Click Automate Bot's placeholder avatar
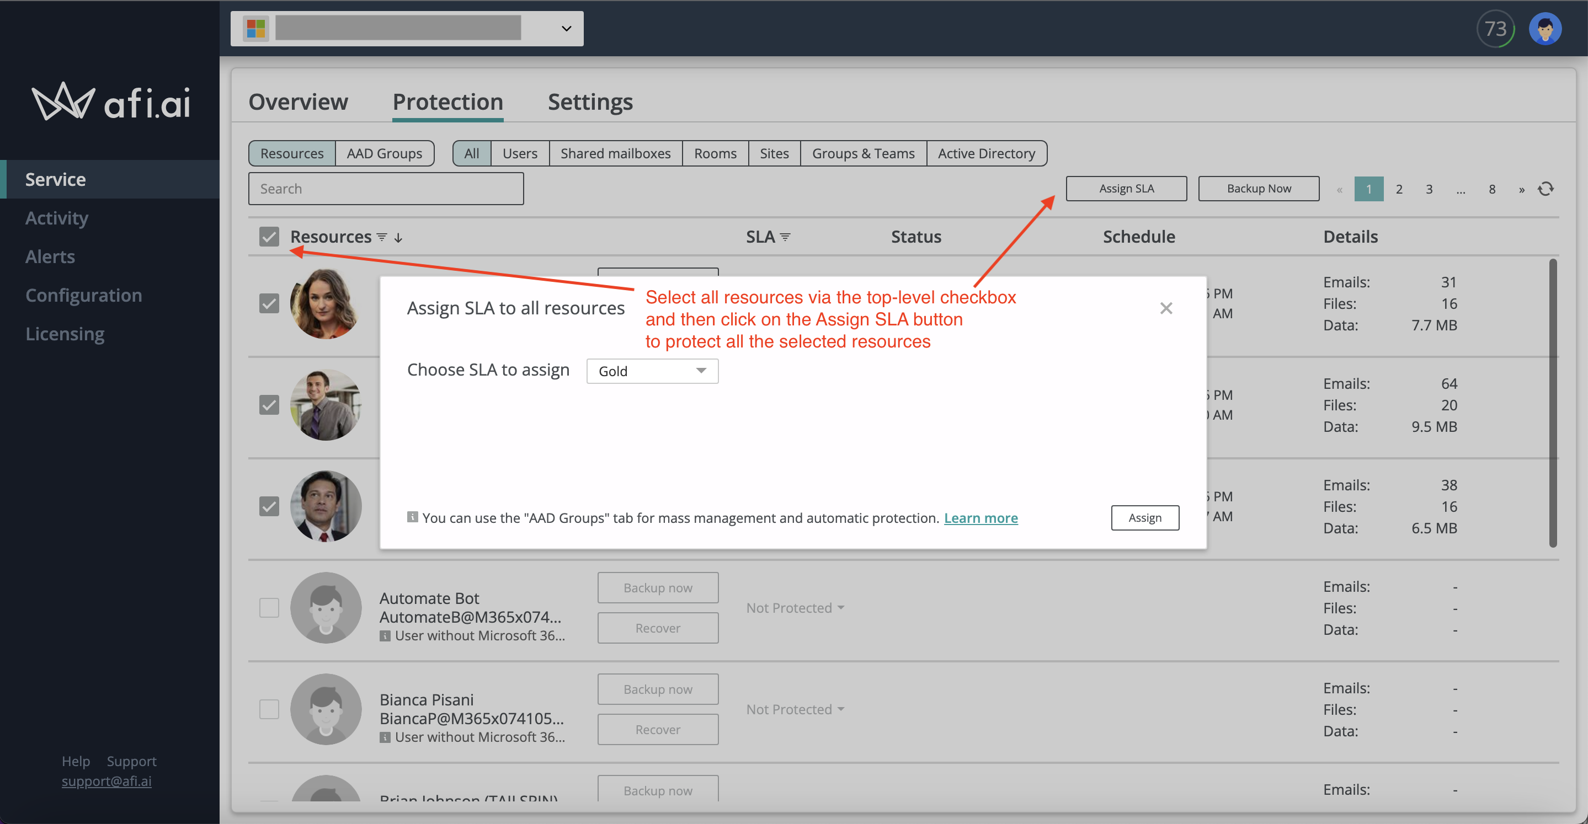1588x824 pixels. [x=326, y=608]
